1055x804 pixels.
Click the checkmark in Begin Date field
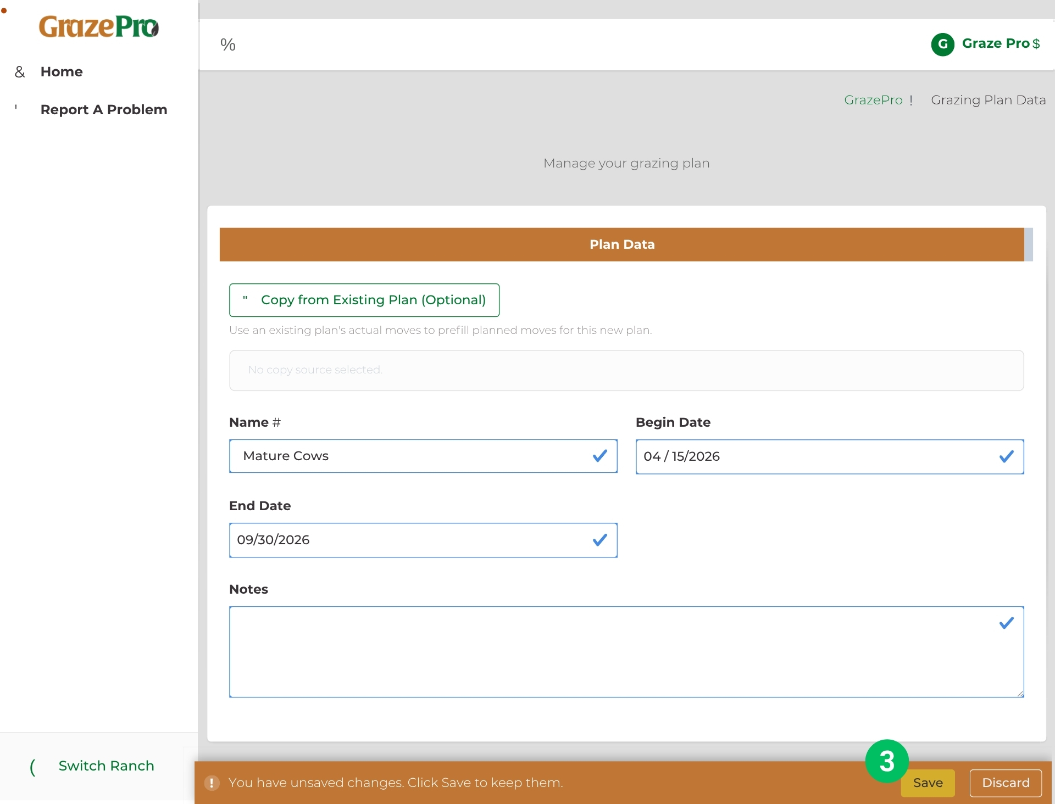tap(1007, 456)
